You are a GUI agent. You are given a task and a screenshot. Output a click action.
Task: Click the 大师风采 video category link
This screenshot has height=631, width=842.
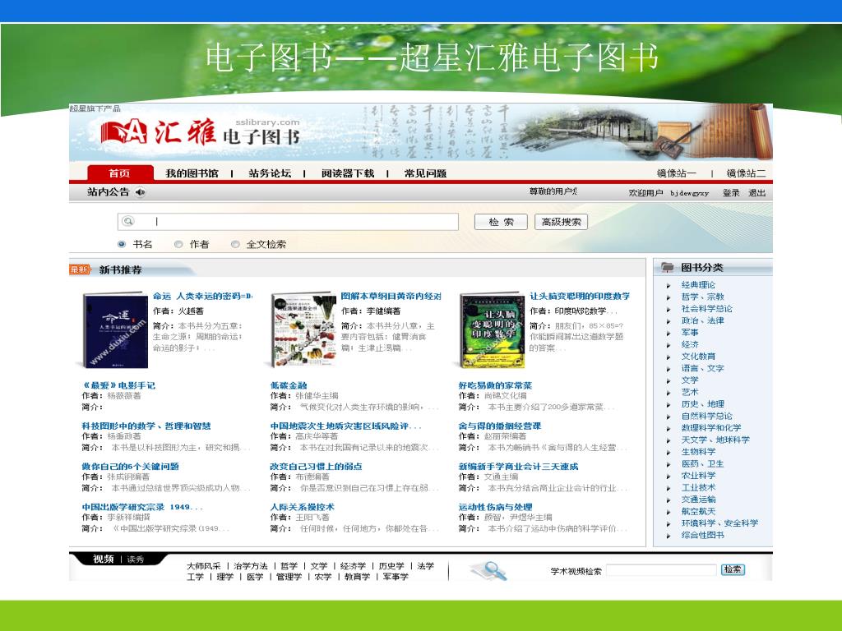coord(204,566)
